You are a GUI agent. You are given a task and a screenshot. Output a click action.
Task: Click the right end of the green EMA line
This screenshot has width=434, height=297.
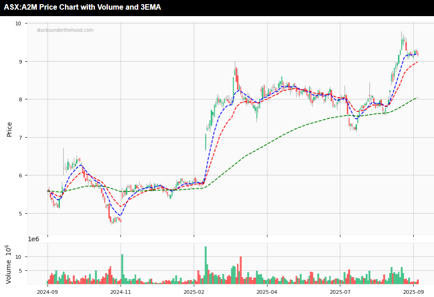point(417,98)
